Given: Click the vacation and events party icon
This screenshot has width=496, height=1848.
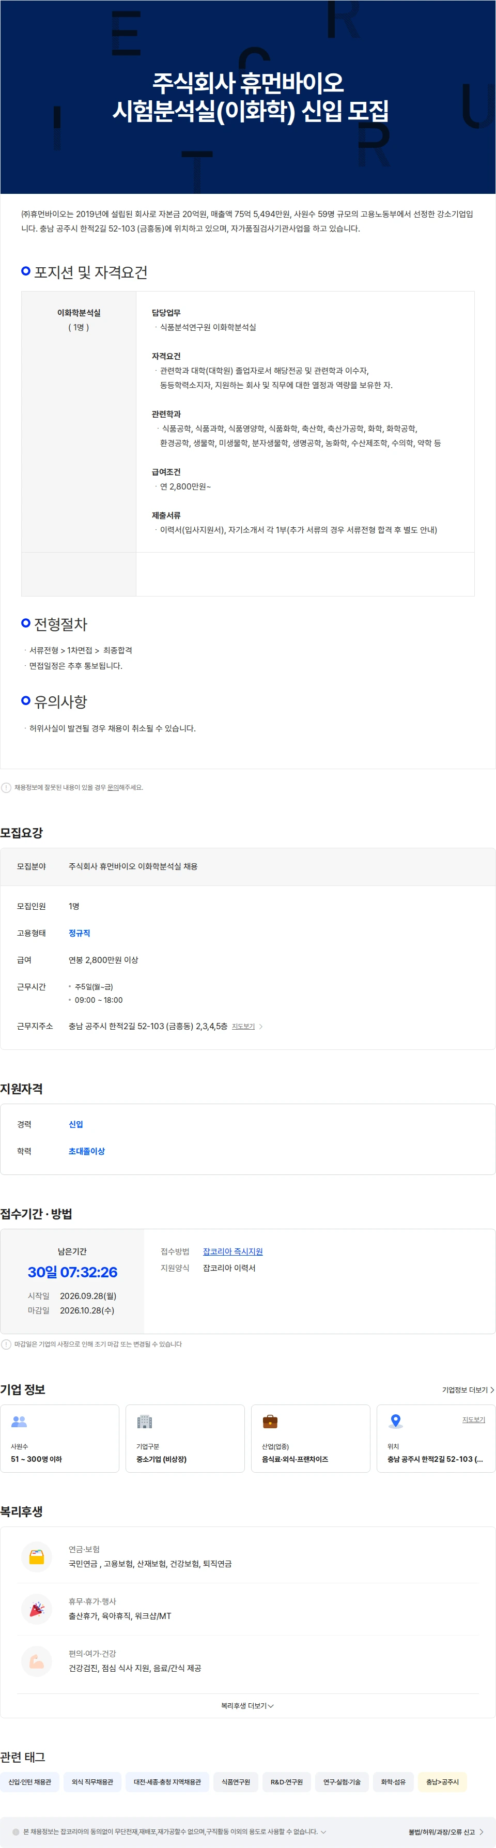Looking at the screenshot, I should [x=37, y=1609].
